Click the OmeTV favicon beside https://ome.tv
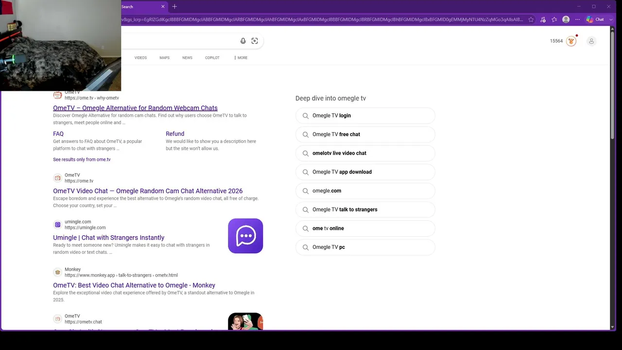 (x=57, y=178)
